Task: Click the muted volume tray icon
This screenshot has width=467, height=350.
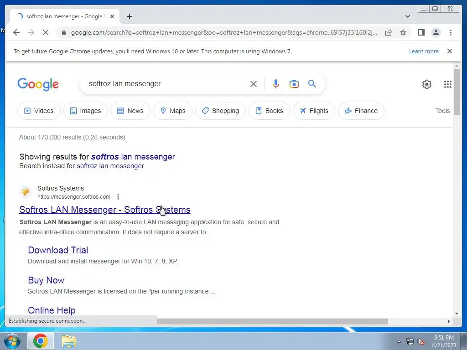Action: pyautogui.click(x=421, y=341)
